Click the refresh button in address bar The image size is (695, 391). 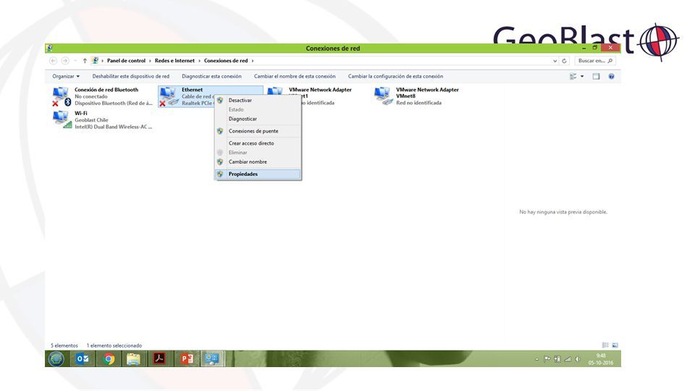tap(564, 61)
